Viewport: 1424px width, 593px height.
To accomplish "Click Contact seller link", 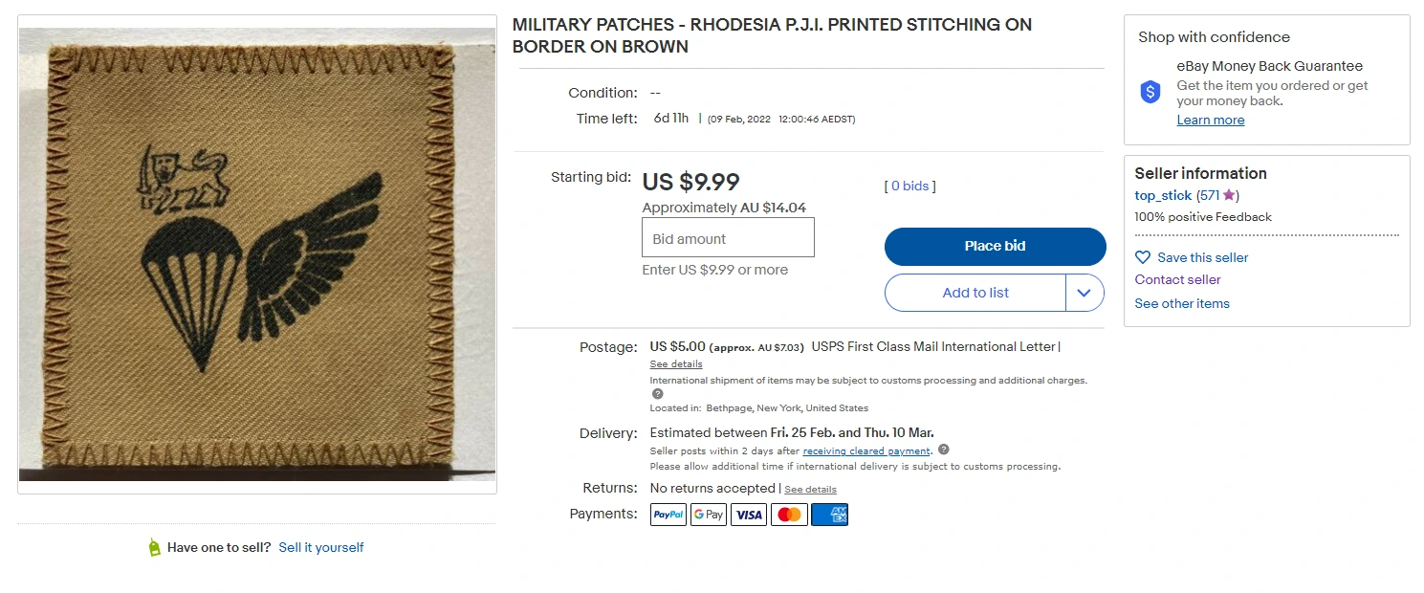I will tap(1177, 279).
